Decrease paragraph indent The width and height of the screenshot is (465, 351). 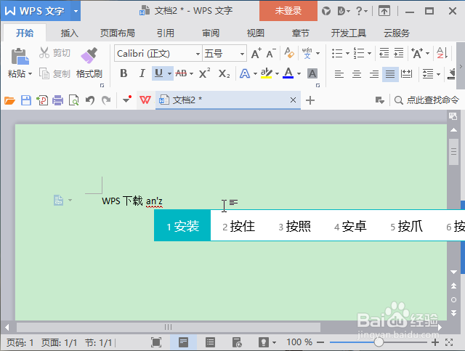coord(384,53)
